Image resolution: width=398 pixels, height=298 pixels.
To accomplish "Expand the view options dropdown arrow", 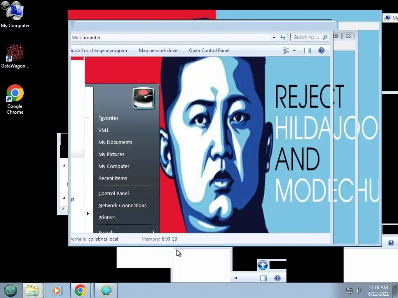I will point(295,50).
